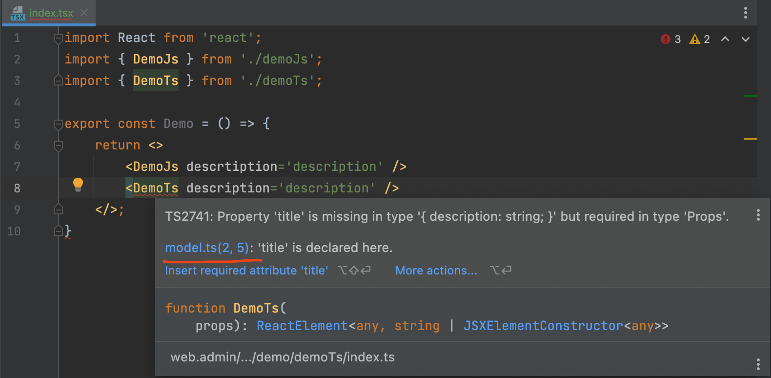Click the misspelled descrtiption attribute
Image resolution: width=771 pixels, height=378 pixels.
[232, 167]
